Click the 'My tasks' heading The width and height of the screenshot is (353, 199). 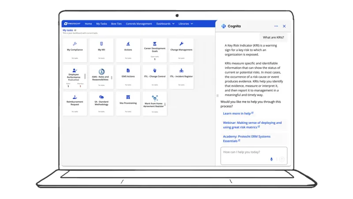68,30
